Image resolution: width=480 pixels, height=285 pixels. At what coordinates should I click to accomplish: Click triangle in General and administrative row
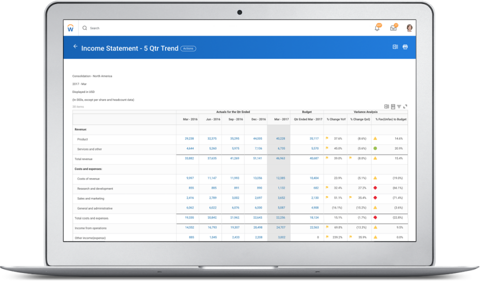click(375, 207)
